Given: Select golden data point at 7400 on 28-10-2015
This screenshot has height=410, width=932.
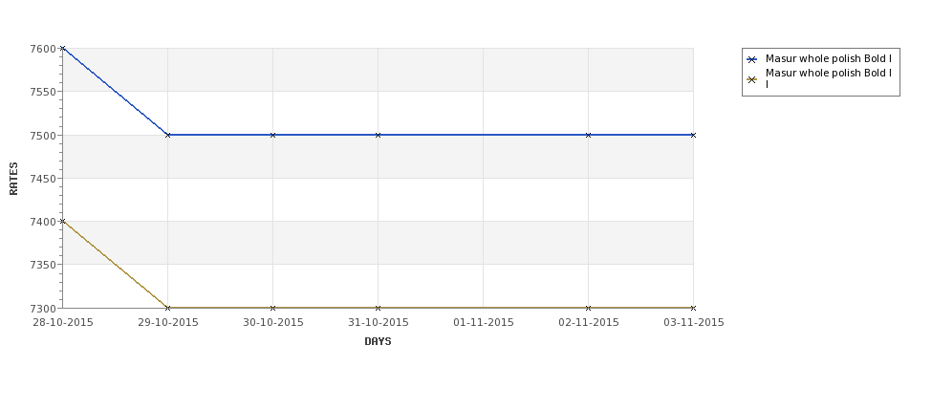Looking at the screenshot, I should [62, 221].
